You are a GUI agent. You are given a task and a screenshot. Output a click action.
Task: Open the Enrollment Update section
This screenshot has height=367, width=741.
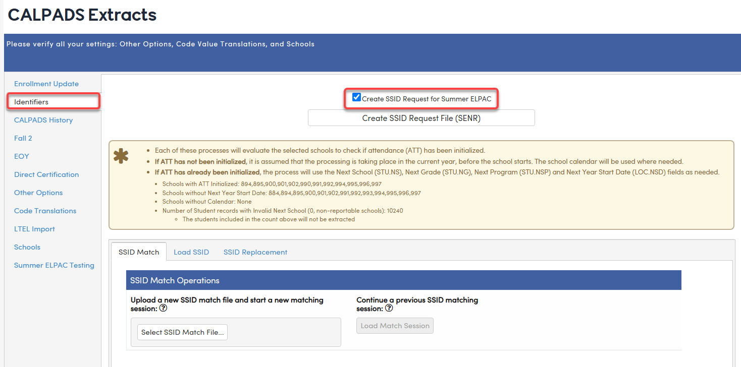pyautogui.click(x=46, y=84)
